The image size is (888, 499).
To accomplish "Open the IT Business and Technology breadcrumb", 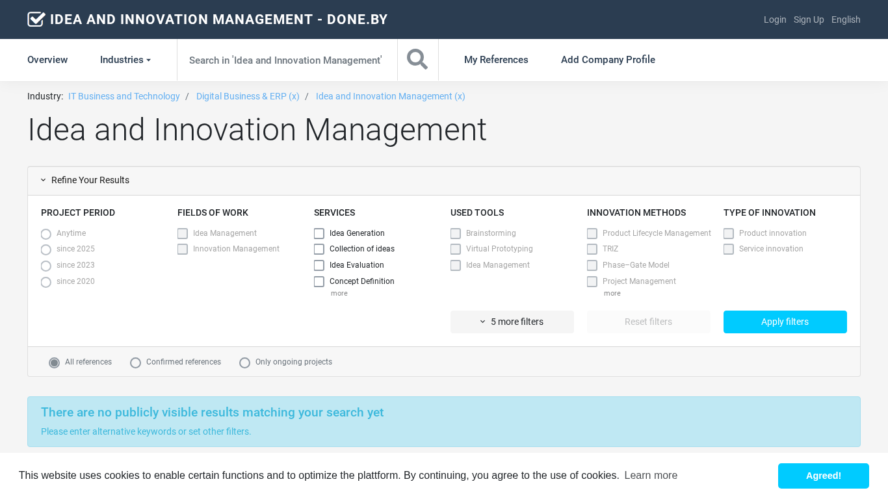I will [x=124, y=96].
